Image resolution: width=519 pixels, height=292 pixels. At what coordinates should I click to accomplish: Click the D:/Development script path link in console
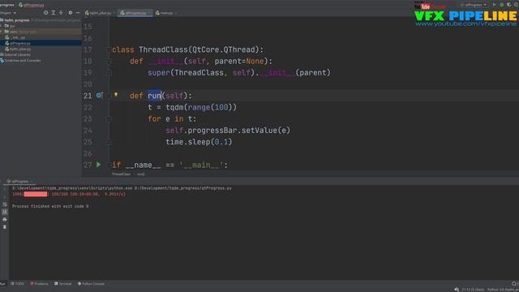pos(183,188)
